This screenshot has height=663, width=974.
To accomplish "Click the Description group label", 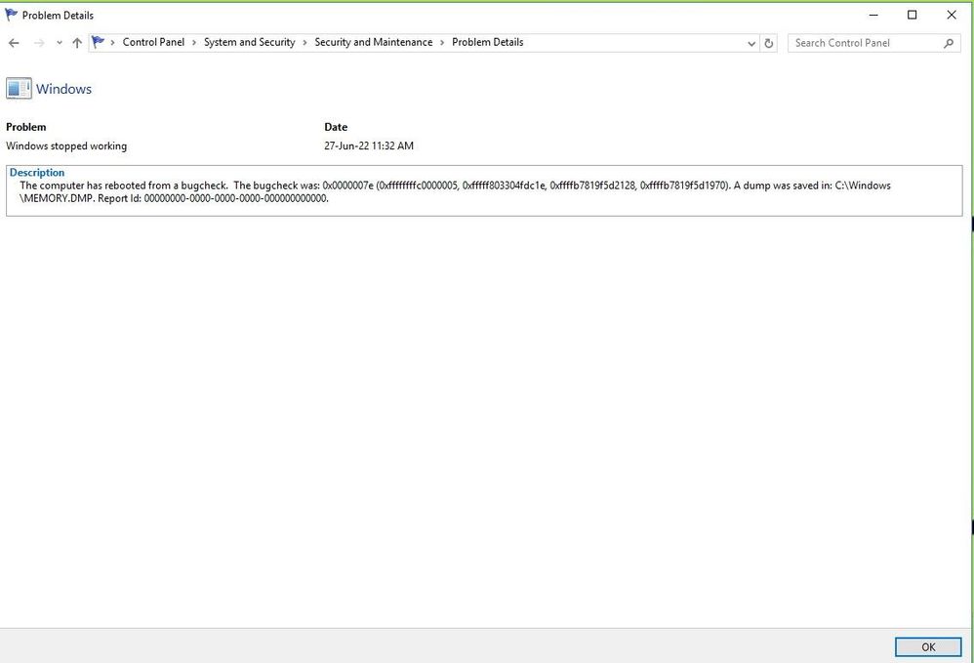I will [x=37, y=173].
